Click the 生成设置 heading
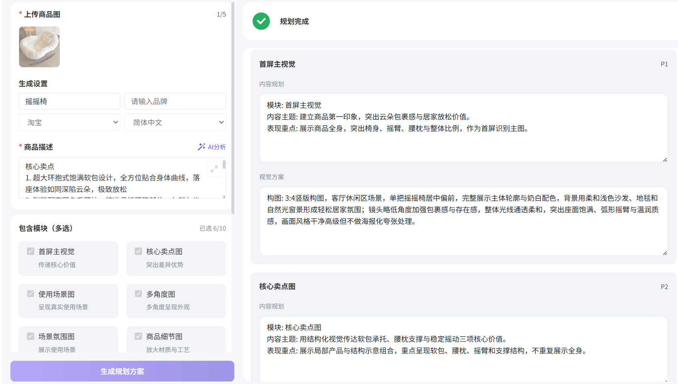This screenshot has width=678, height=384. 33,83
